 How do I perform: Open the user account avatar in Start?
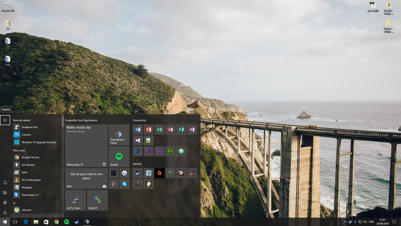pyautogui.click(x=5, y=182)
